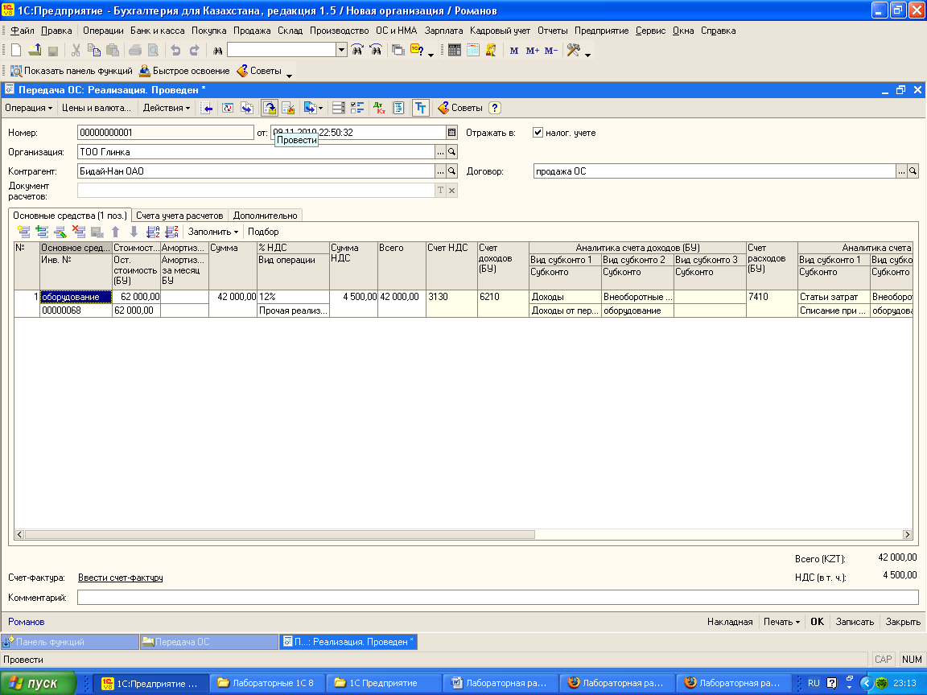This screenshot has height=695, width=927.
Task: Click magnifier icon next to Организация field
Action: pos(451,152)
